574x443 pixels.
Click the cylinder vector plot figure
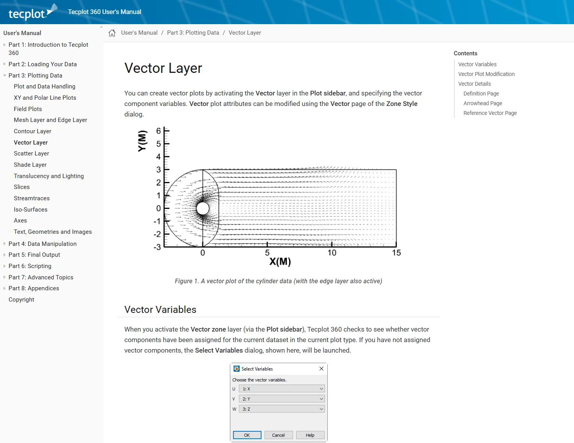click(x=269, y=197)
